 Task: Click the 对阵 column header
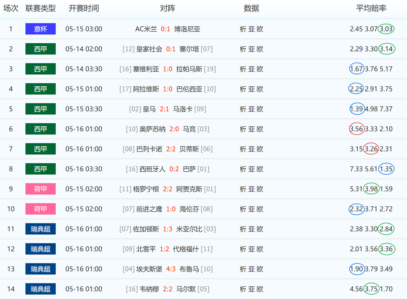pyautogui.click(x=167, y=8)
